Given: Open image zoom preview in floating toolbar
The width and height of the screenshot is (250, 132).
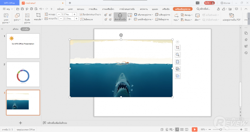Looking at the screenshot, I should (x=178, y=55).
